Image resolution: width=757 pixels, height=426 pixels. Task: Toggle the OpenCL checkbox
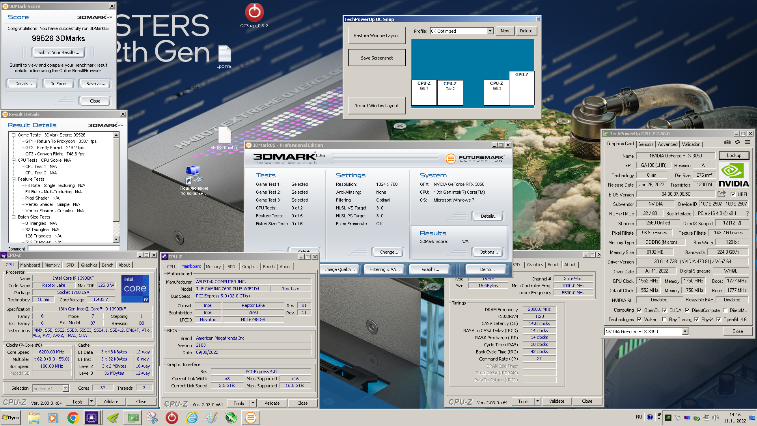(640, 310)
